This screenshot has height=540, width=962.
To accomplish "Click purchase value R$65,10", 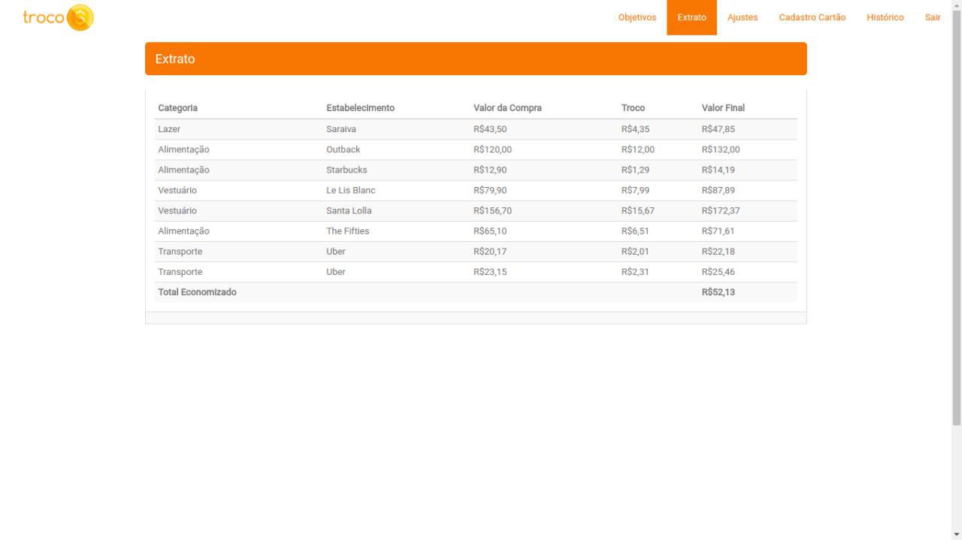I will point(490,231).
